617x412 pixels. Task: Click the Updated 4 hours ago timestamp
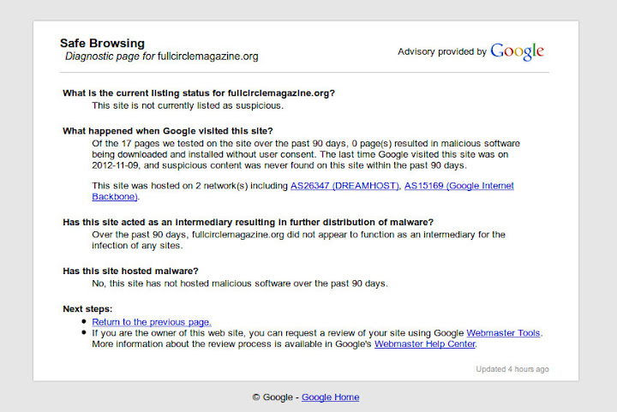[x=512, y=369]
